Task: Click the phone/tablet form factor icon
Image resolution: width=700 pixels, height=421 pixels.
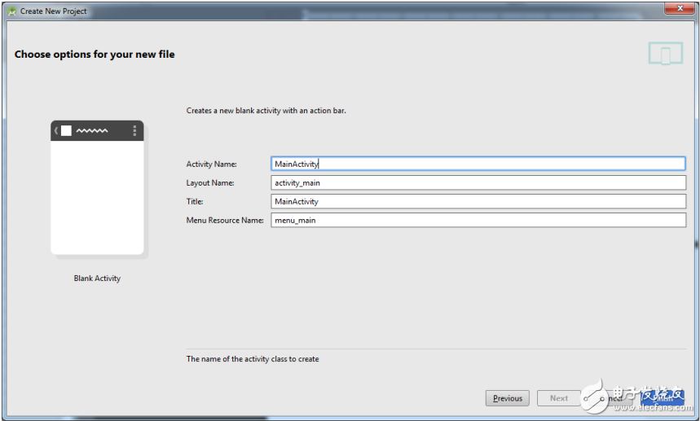Action: click(x=665, y=54)
